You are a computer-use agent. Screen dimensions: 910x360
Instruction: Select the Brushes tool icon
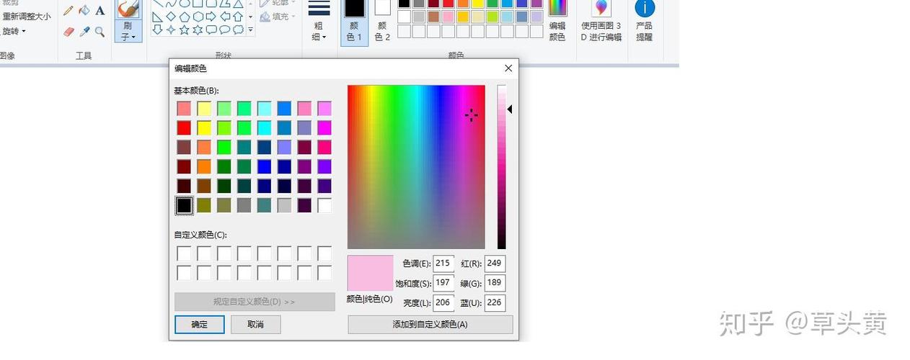(x=128, y=9)
